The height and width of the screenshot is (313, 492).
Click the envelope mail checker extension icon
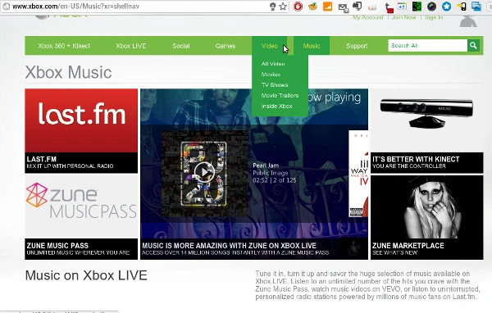coord(344,7)
